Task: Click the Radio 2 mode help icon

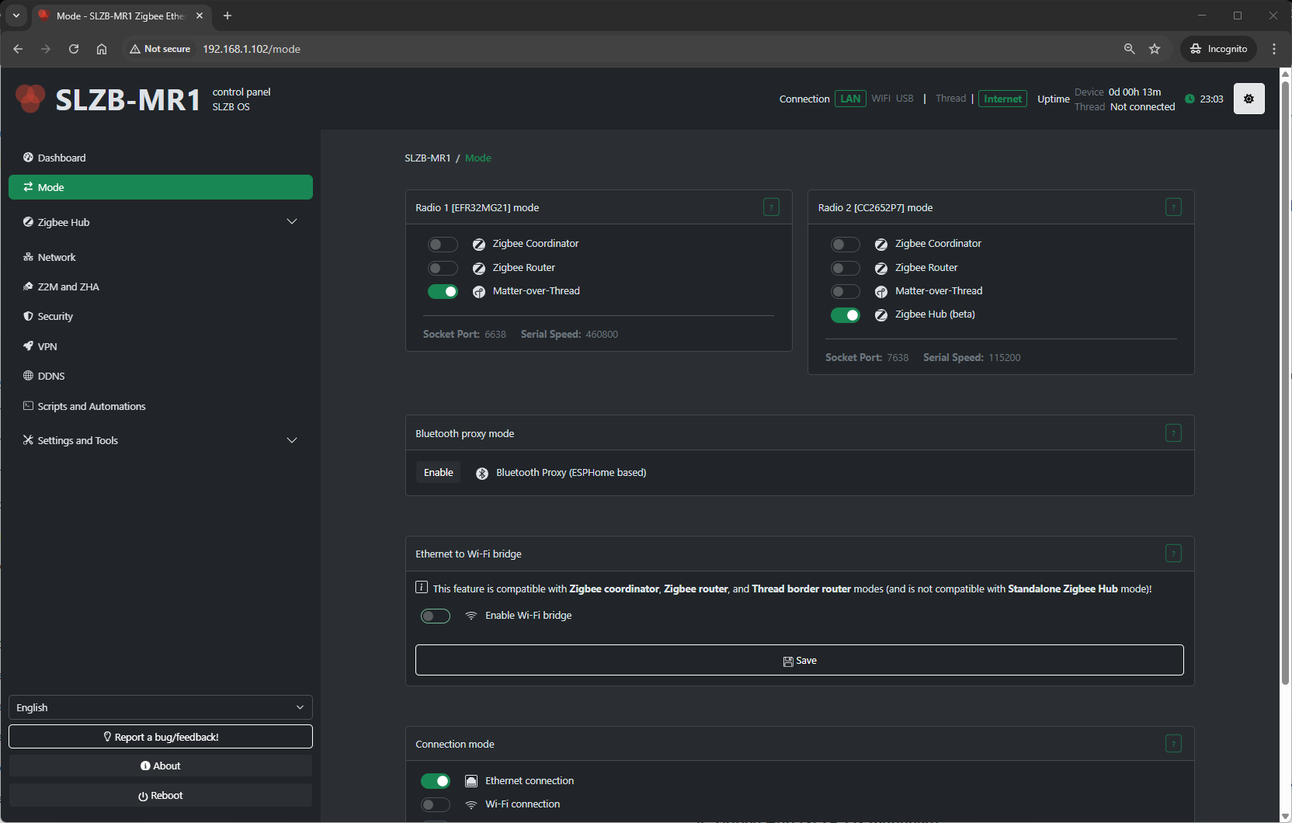Action: tap(1173, 207)
